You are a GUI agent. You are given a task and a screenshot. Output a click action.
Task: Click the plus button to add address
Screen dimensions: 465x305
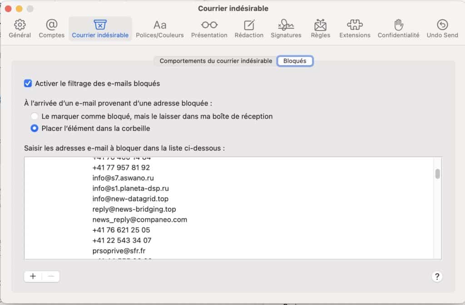pos(33,276)
